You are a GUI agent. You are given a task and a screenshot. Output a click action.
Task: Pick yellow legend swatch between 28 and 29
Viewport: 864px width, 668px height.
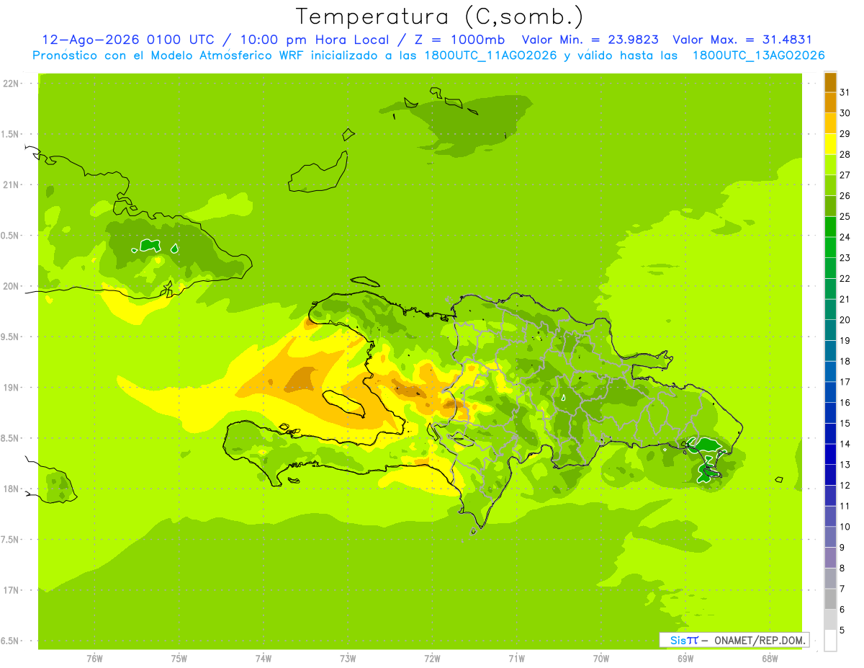830,144
